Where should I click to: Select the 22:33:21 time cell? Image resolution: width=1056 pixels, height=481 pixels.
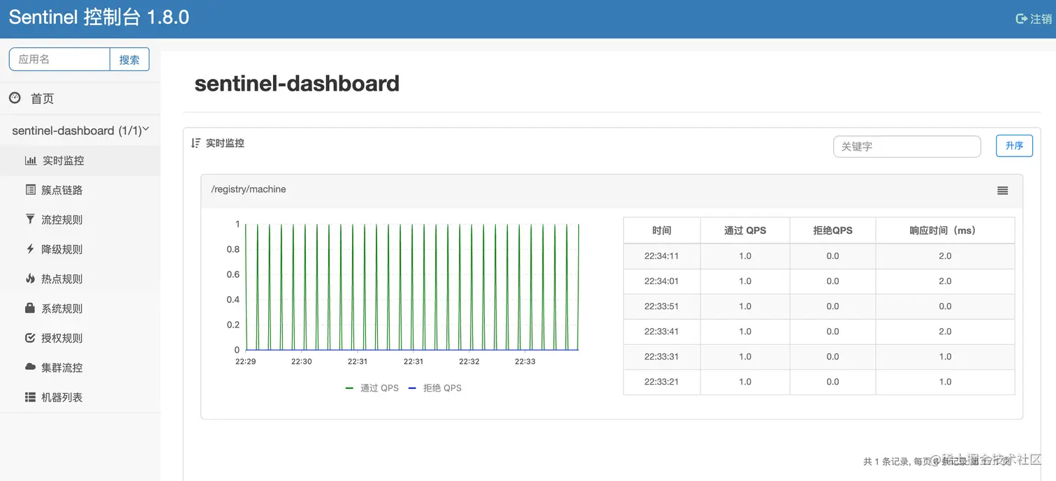661,382
